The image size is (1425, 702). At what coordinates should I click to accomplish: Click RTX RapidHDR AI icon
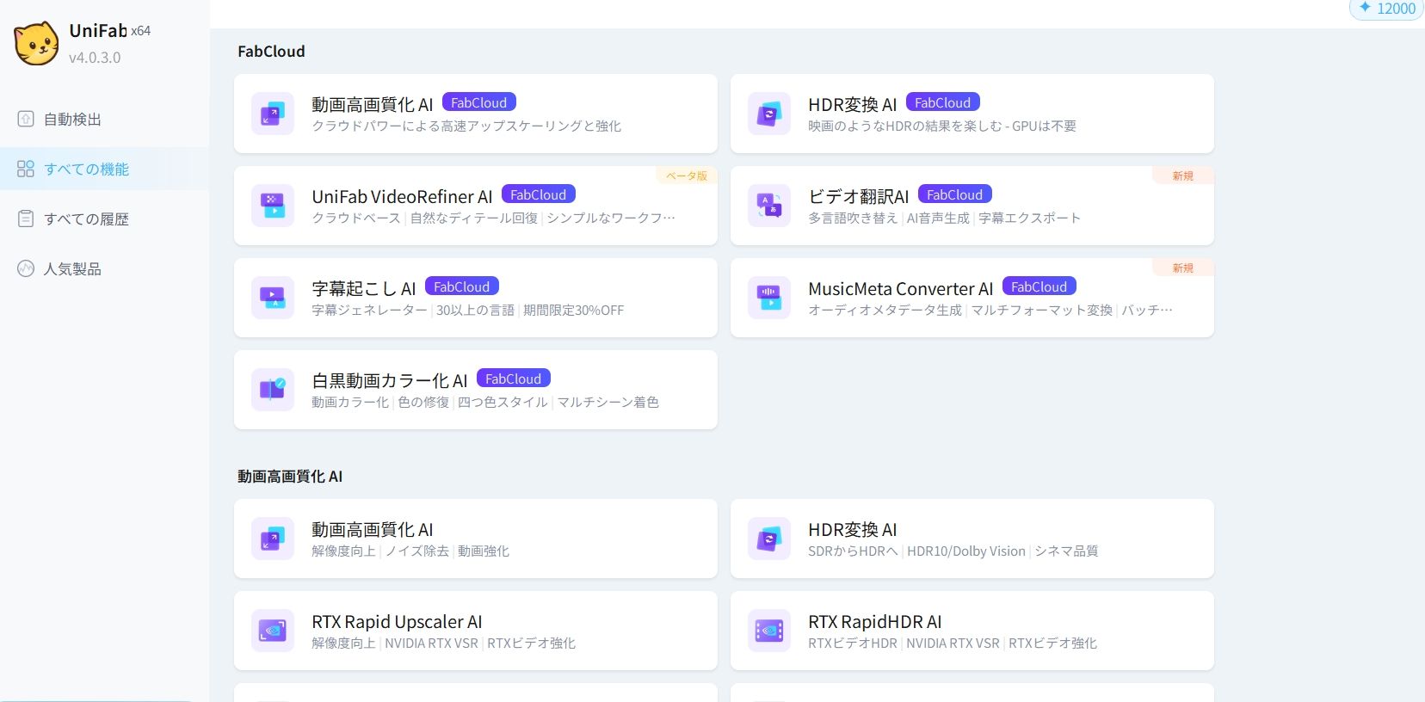click(x=769, y=631)
